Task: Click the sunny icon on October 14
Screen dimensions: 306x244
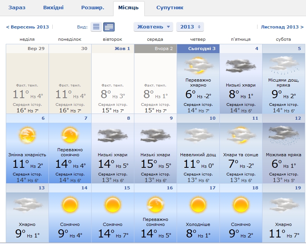Action: click(x=70, y=205)
